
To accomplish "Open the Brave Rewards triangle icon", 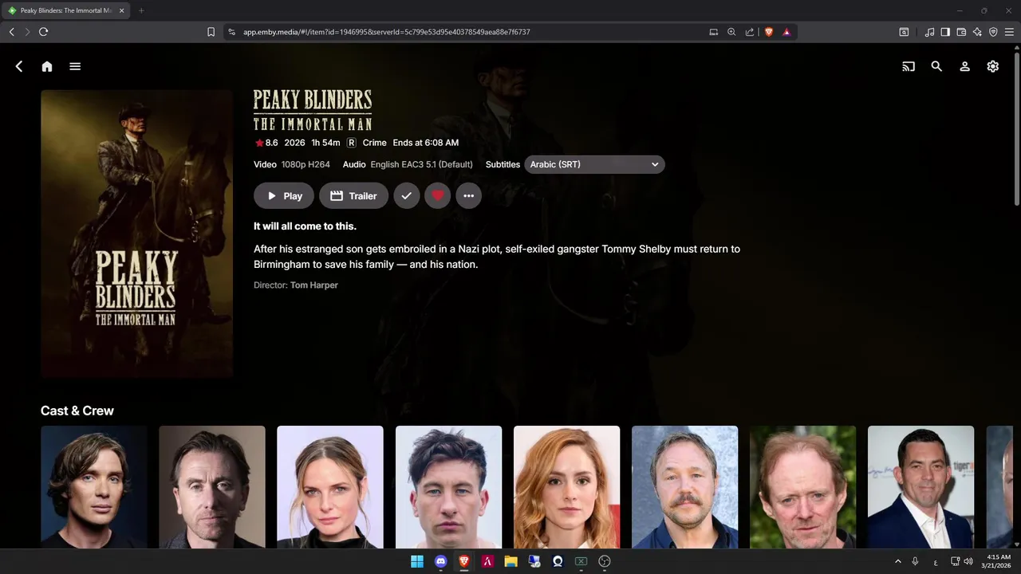I will click(786, 32).
